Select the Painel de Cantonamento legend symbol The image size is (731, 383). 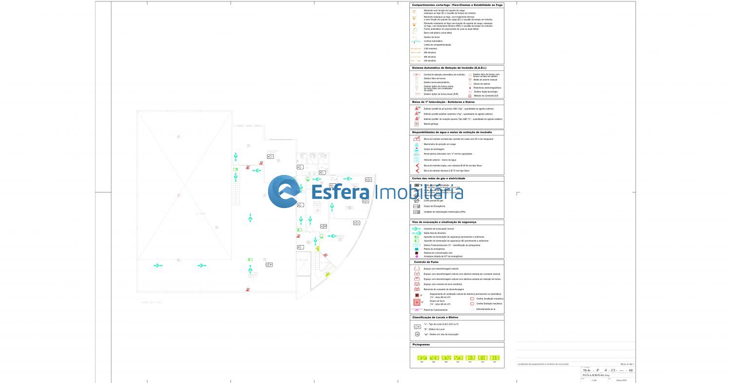[x=417, y=310]
